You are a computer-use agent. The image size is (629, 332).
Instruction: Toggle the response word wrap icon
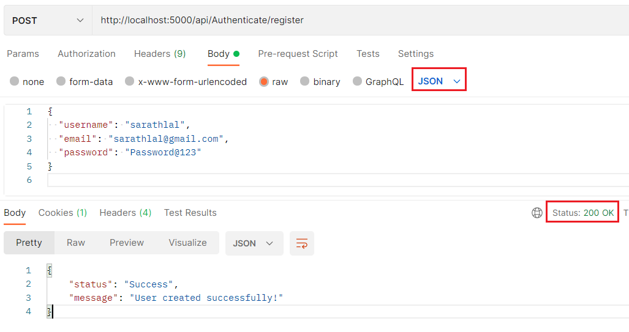[x=302, y=243]
